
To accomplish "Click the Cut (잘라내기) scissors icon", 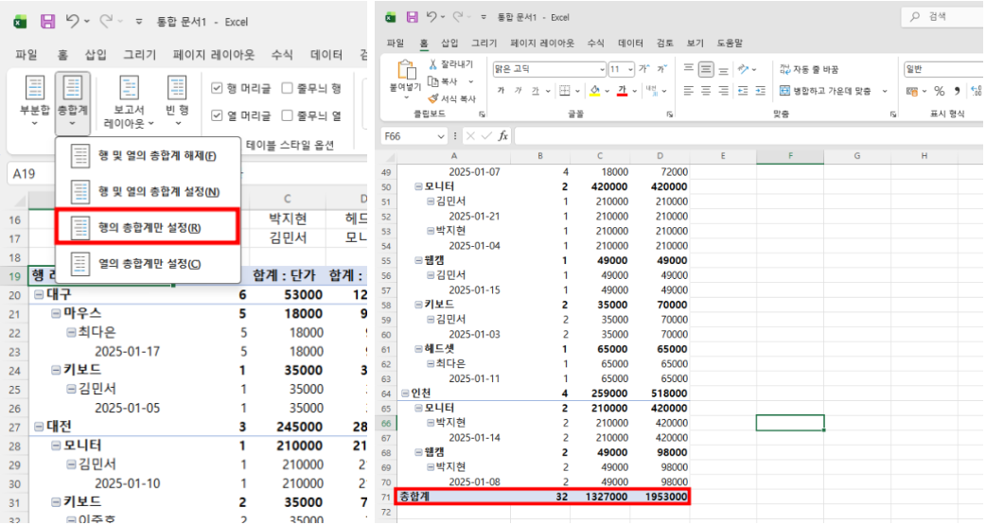I will point(434,64).
